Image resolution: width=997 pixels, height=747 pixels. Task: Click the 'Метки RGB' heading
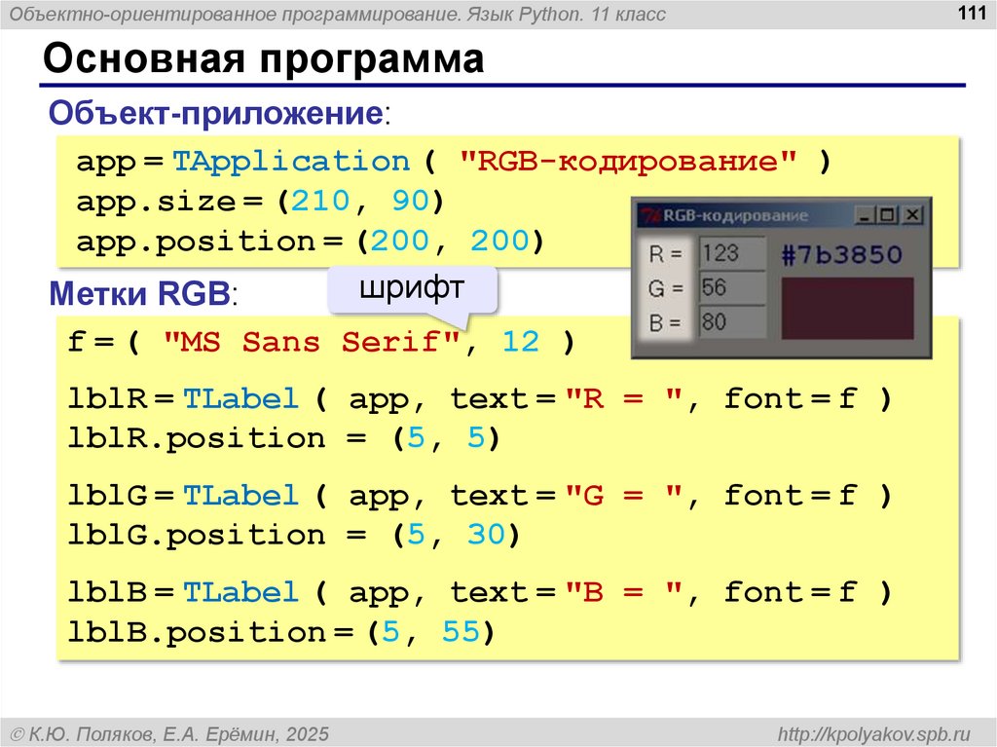coord(139,293)
